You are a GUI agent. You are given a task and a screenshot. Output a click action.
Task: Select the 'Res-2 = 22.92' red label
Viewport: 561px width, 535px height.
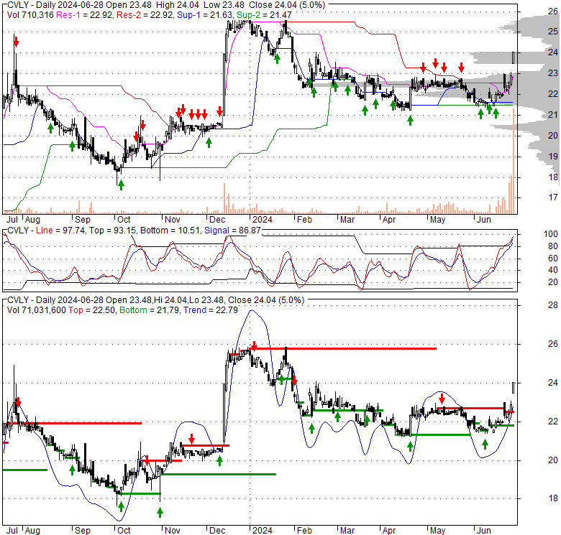pos(145,15)
